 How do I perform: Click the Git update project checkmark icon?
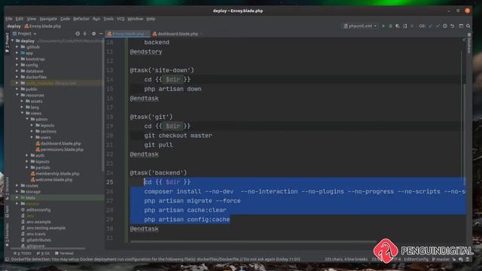(431, 26)
